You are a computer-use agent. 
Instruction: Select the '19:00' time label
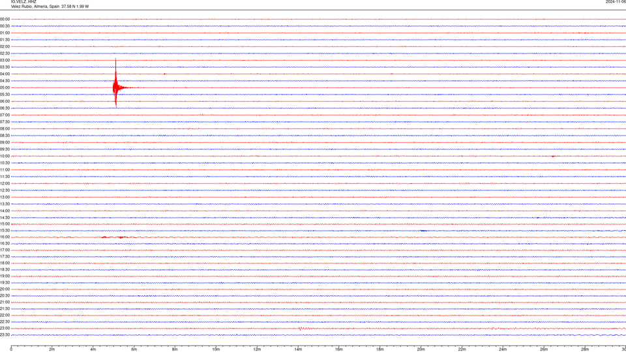click(x=5, y=276)
